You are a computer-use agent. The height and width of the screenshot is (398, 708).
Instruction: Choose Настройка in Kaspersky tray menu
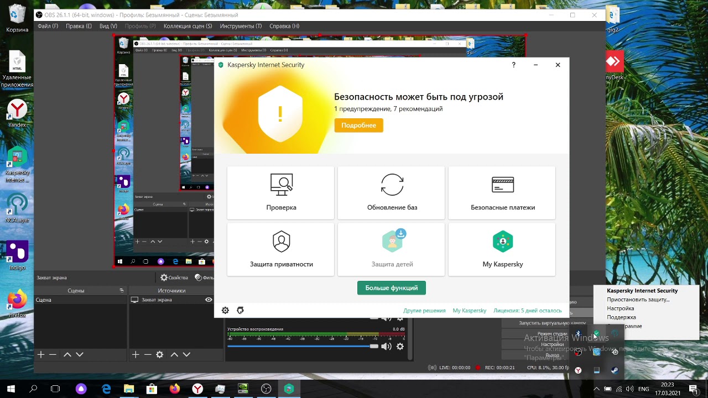(x=620, y=308)
